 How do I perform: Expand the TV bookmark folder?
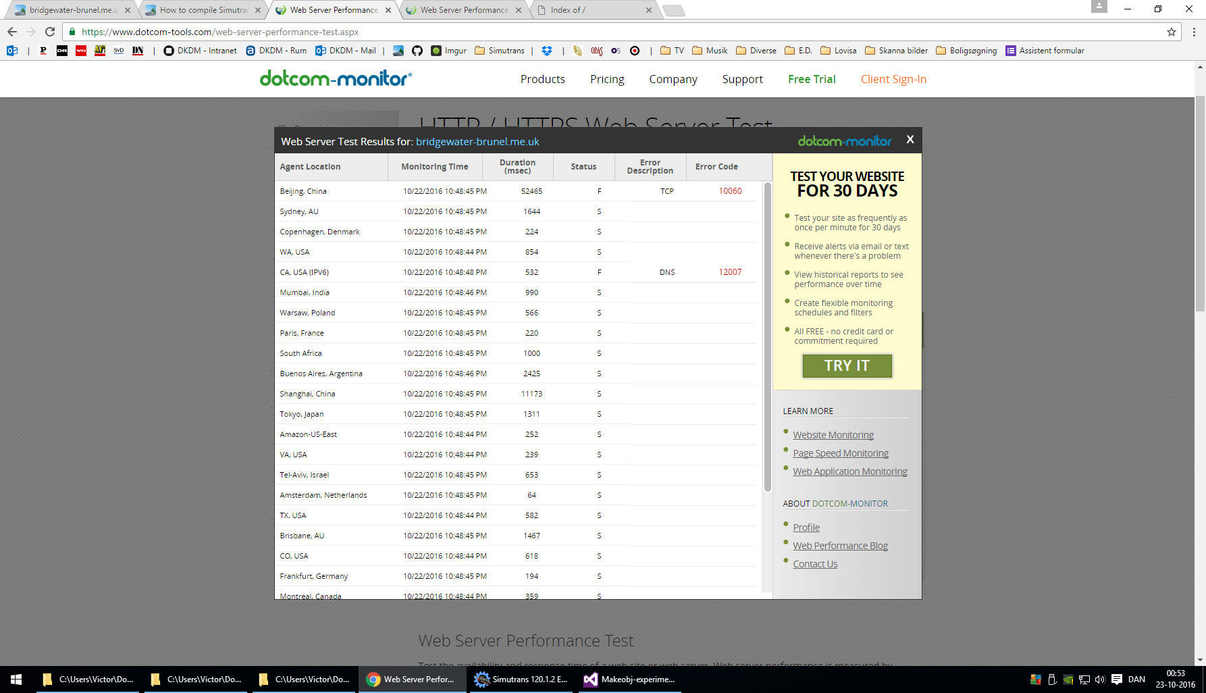[673, 51]
